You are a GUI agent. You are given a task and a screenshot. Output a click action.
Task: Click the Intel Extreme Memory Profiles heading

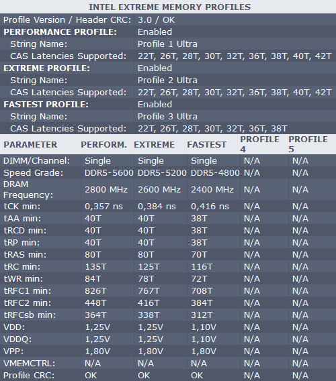coord(169,7)
